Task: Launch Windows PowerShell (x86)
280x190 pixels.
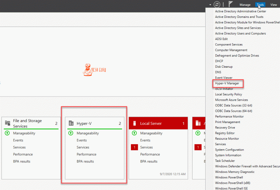Action: [233, 183]
